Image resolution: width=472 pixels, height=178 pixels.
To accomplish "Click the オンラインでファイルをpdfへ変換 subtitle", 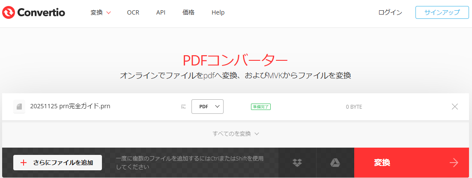I will 236,75.
